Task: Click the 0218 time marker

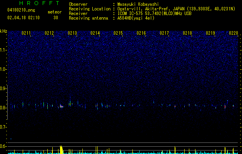Action: [x=187, y=33]
